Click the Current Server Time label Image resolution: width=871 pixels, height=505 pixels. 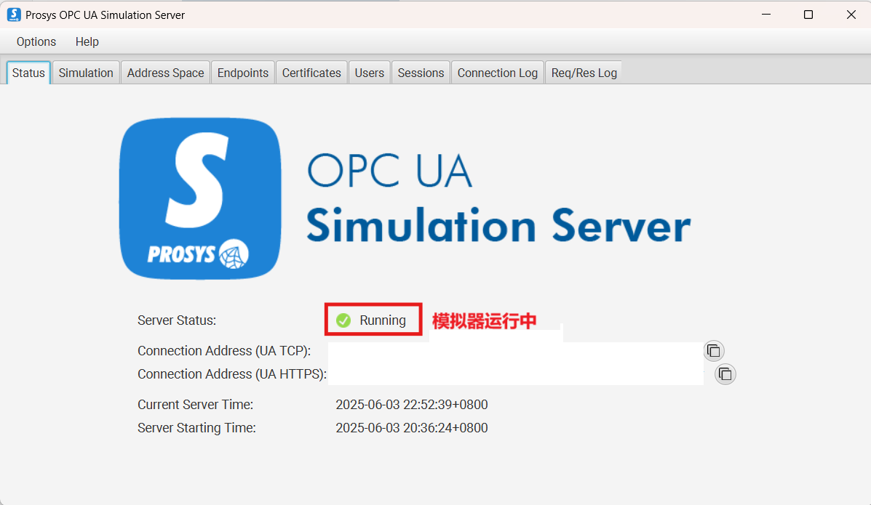point(195,405)
